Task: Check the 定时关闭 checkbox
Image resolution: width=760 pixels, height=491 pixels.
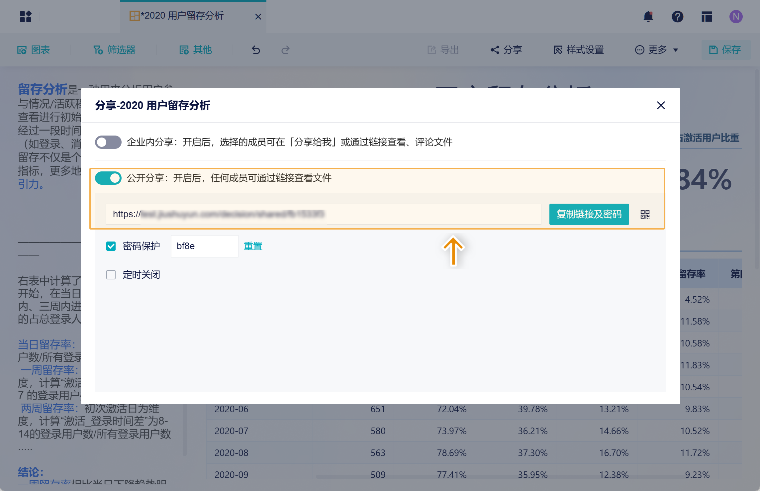Action: [111, 275]
